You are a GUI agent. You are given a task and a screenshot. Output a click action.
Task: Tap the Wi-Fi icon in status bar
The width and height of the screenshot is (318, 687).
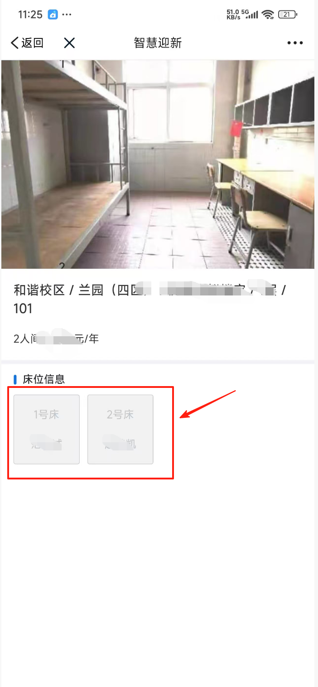point(268,15)
